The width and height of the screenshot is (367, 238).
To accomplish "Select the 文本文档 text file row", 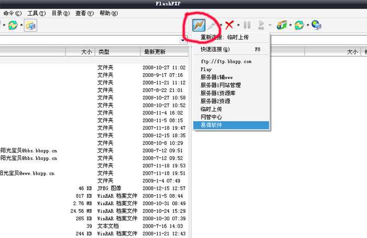I will [x=94, y=226].
